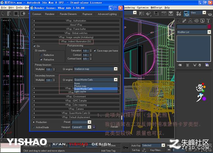Screen dimensions: 213x153
Task: Open the Schematic View icon
Action: point(171,13)
